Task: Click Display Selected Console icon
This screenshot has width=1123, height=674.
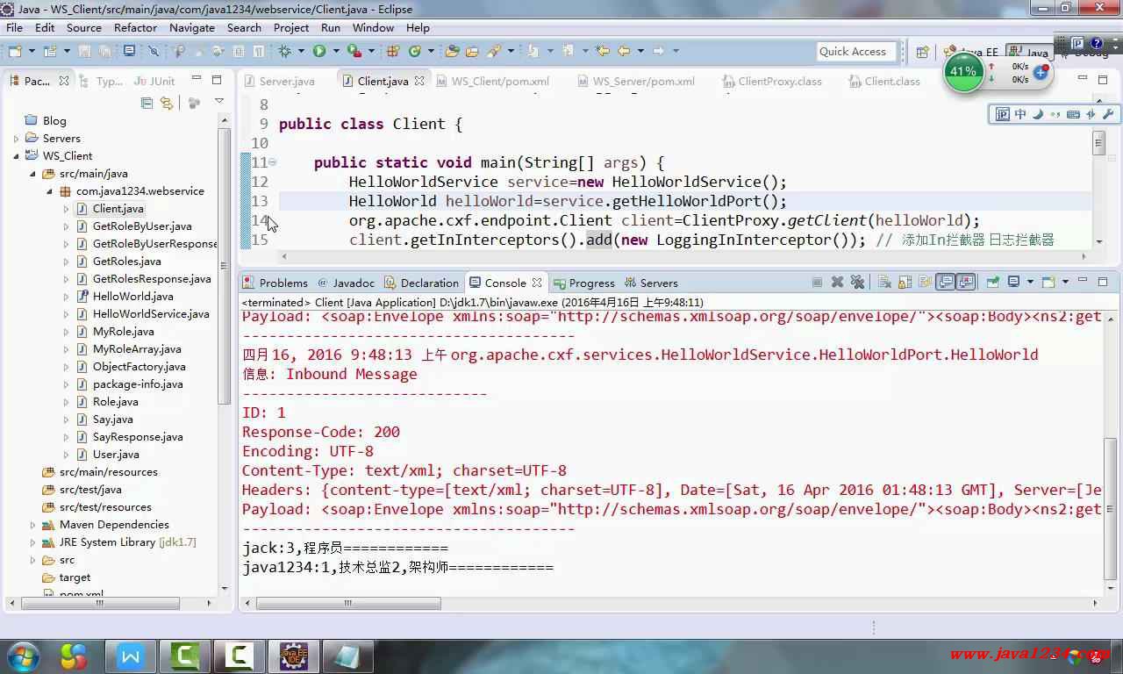Action: click(x=1013, y=282)
